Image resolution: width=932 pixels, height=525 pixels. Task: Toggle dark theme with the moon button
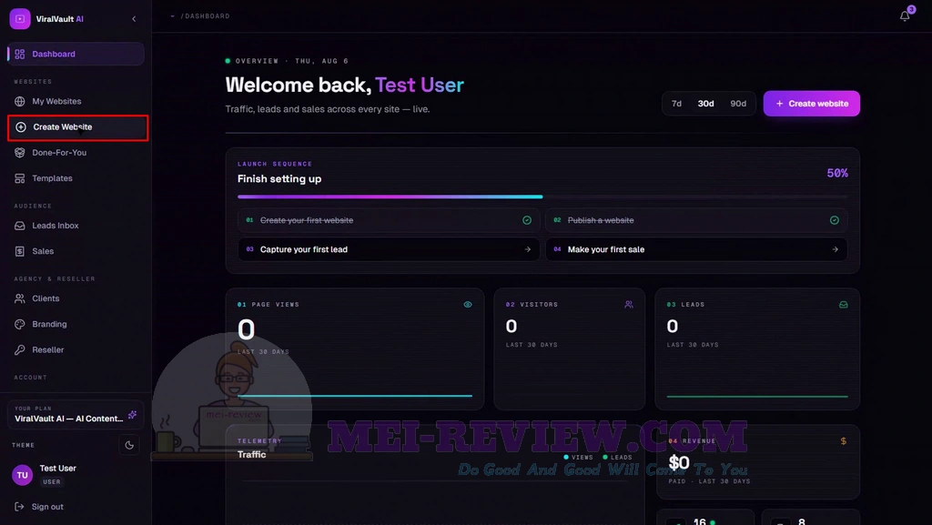click(129, 446)
